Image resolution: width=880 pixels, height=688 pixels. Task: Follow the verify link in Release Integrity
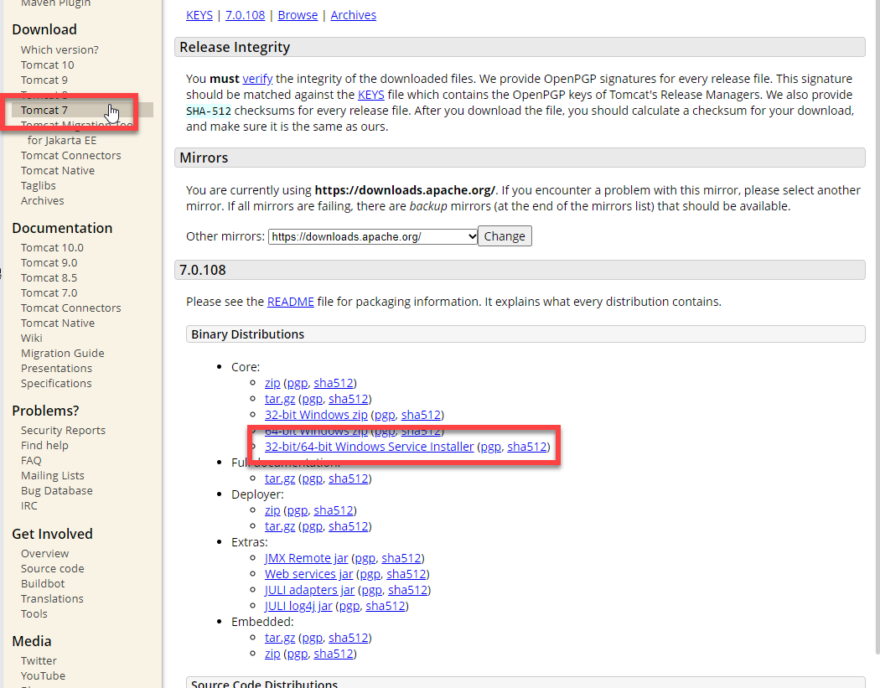point(257,79)
